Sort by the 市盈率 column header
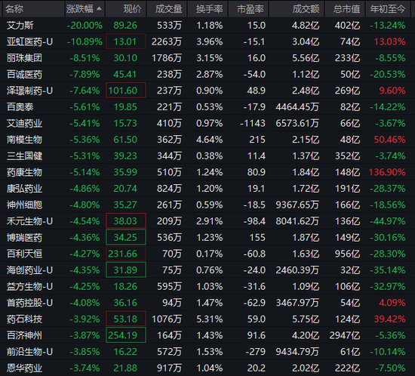The image size is (415, 376). tap(248, 9)
